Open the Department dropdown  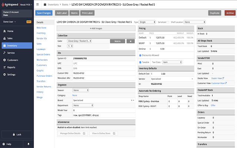tap(83, 105)
